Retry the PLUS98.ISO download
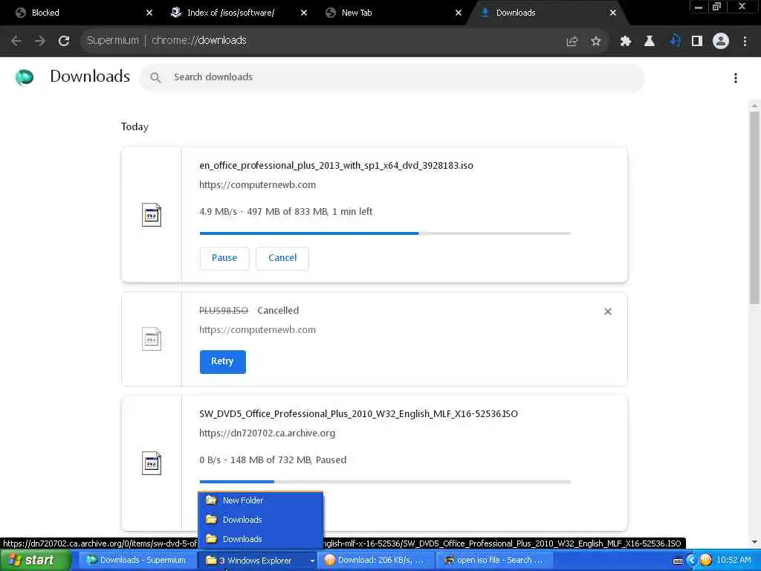 pos(222,361)
